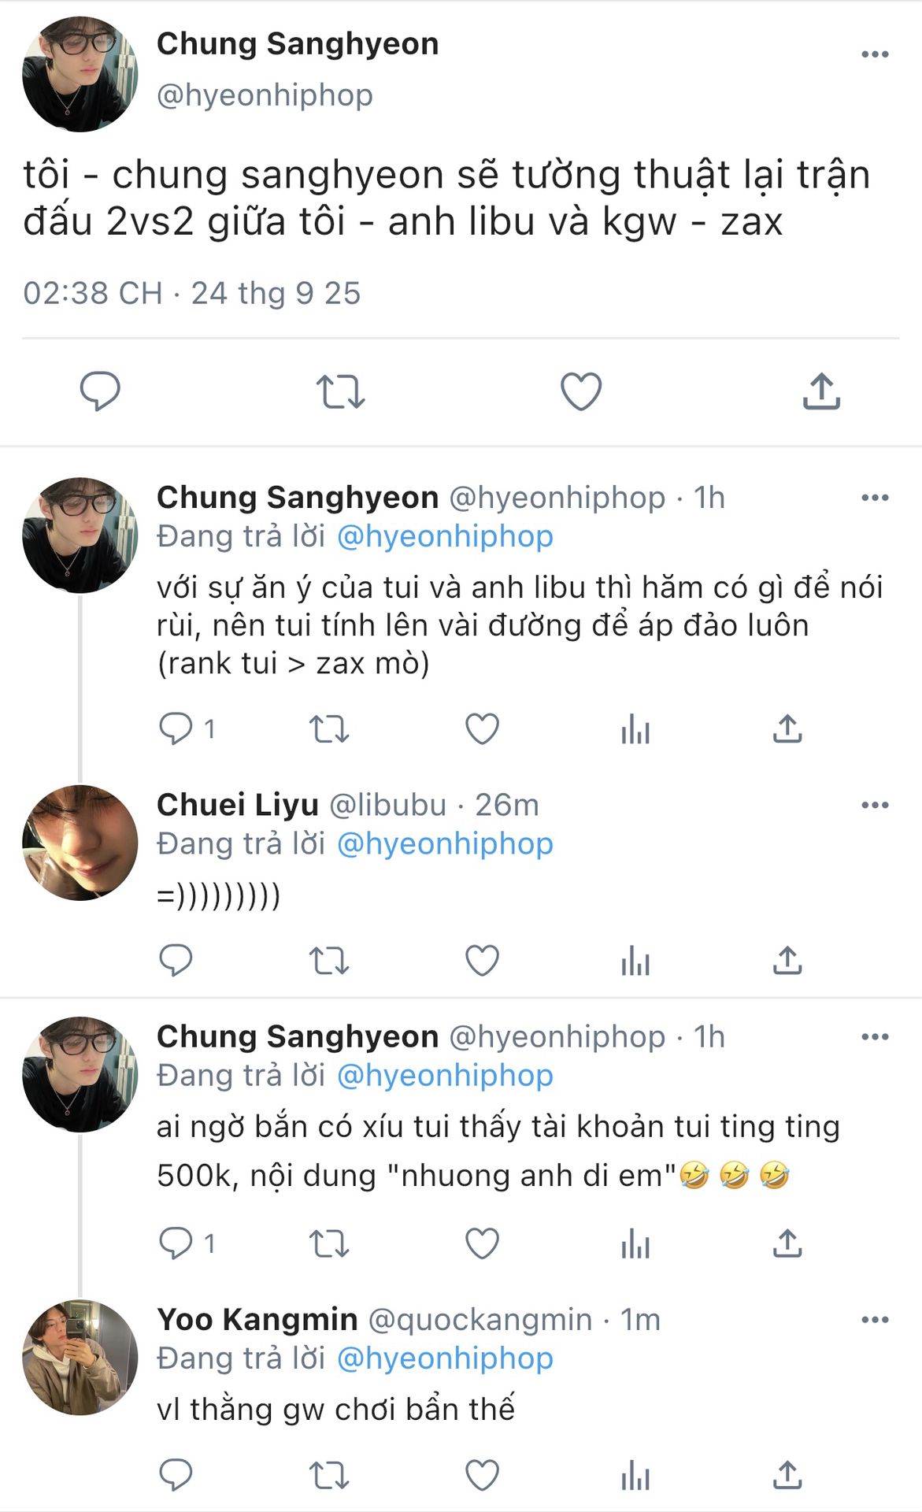
Task: Open Yoo Kangmin's profile picture
Action: coord(80,1357)
